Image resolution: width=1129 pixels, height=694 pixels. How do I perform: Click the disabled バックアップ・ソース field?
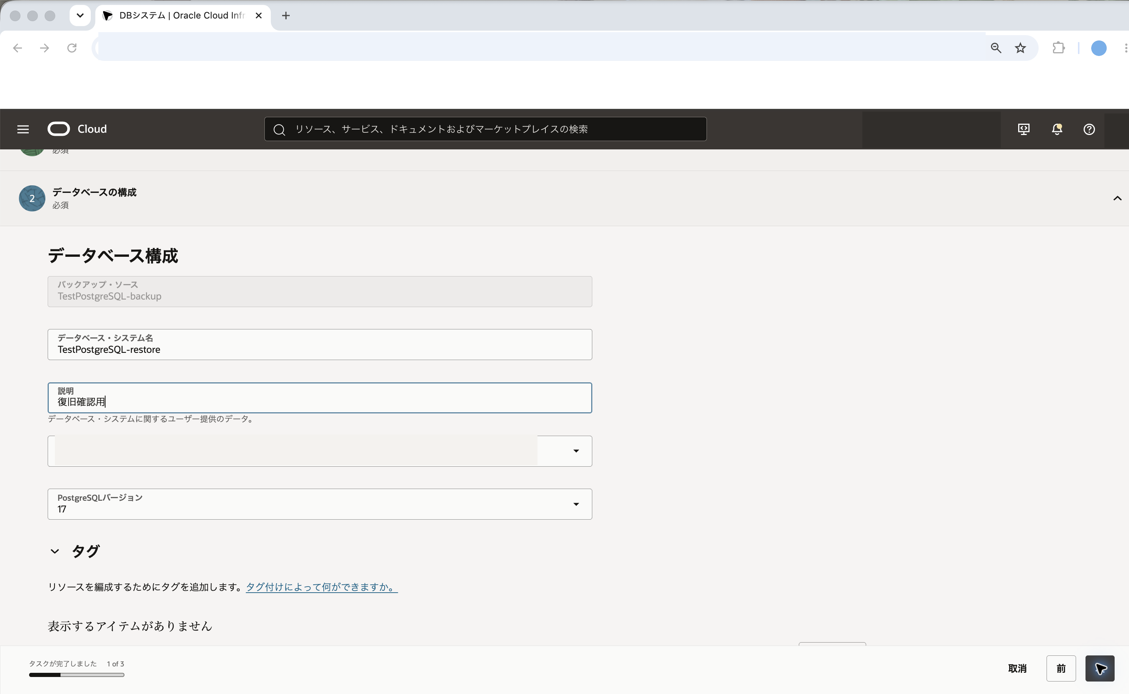tap(320, 292)
